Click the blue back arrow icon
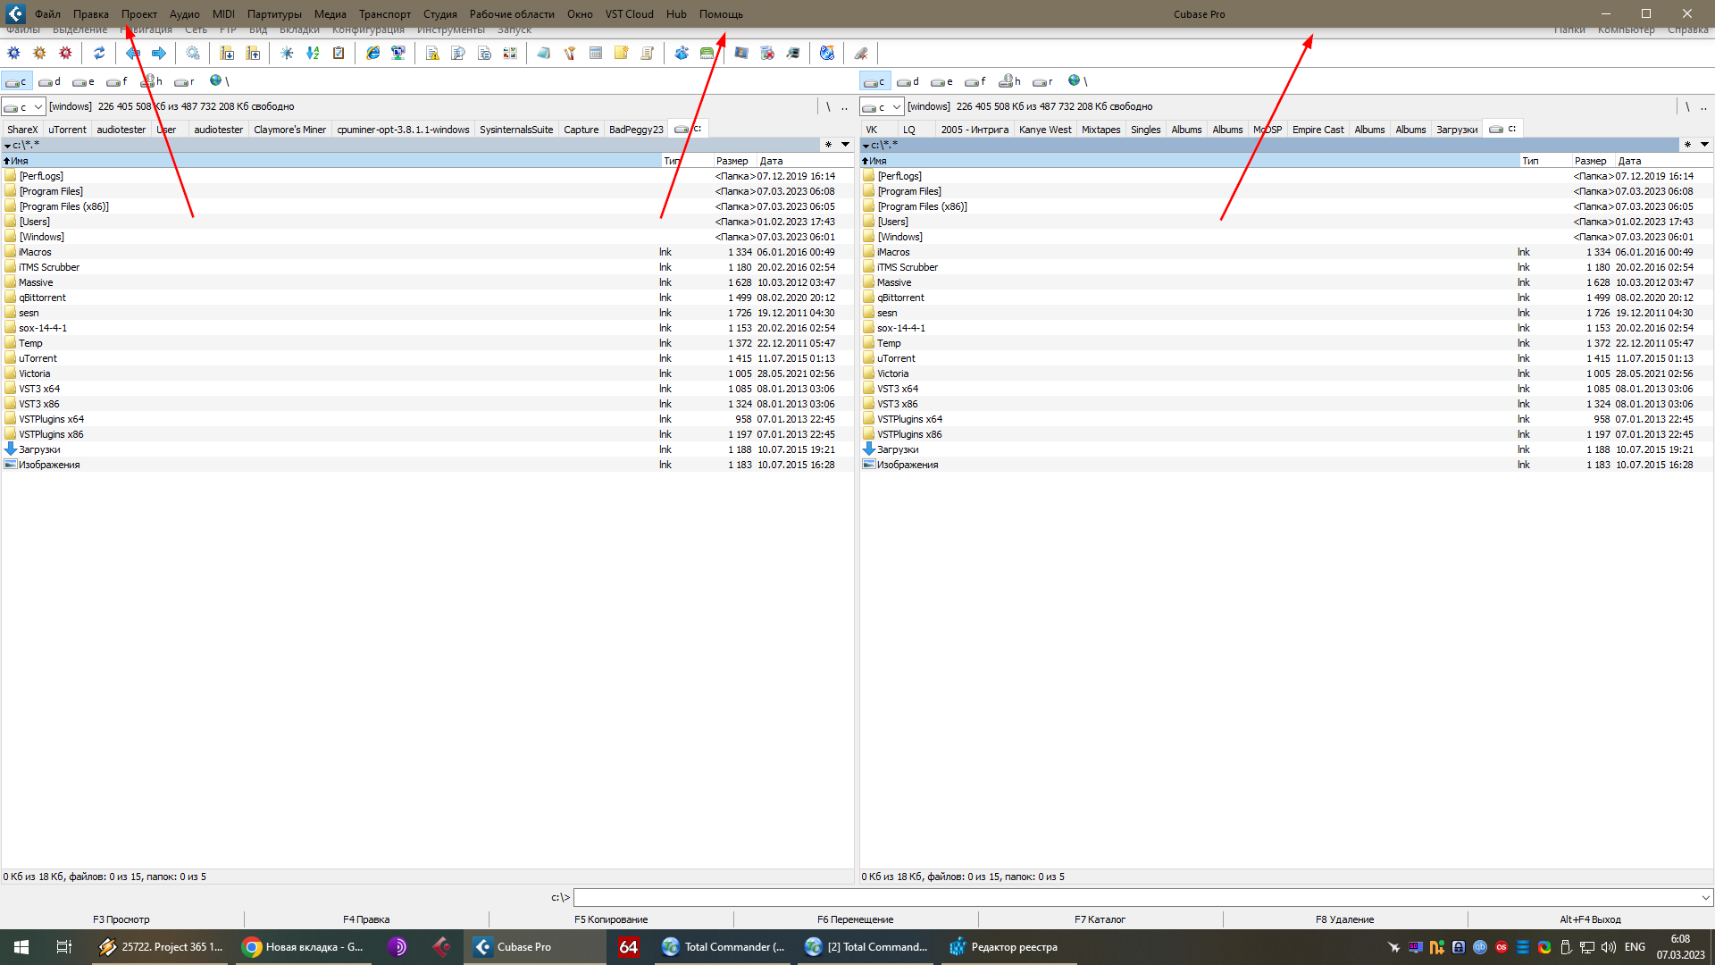The image size is (1715, 965). point(133,54)
